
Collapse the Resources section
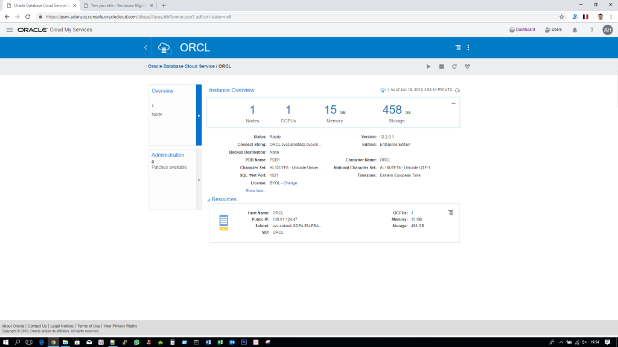coord(209,200)
